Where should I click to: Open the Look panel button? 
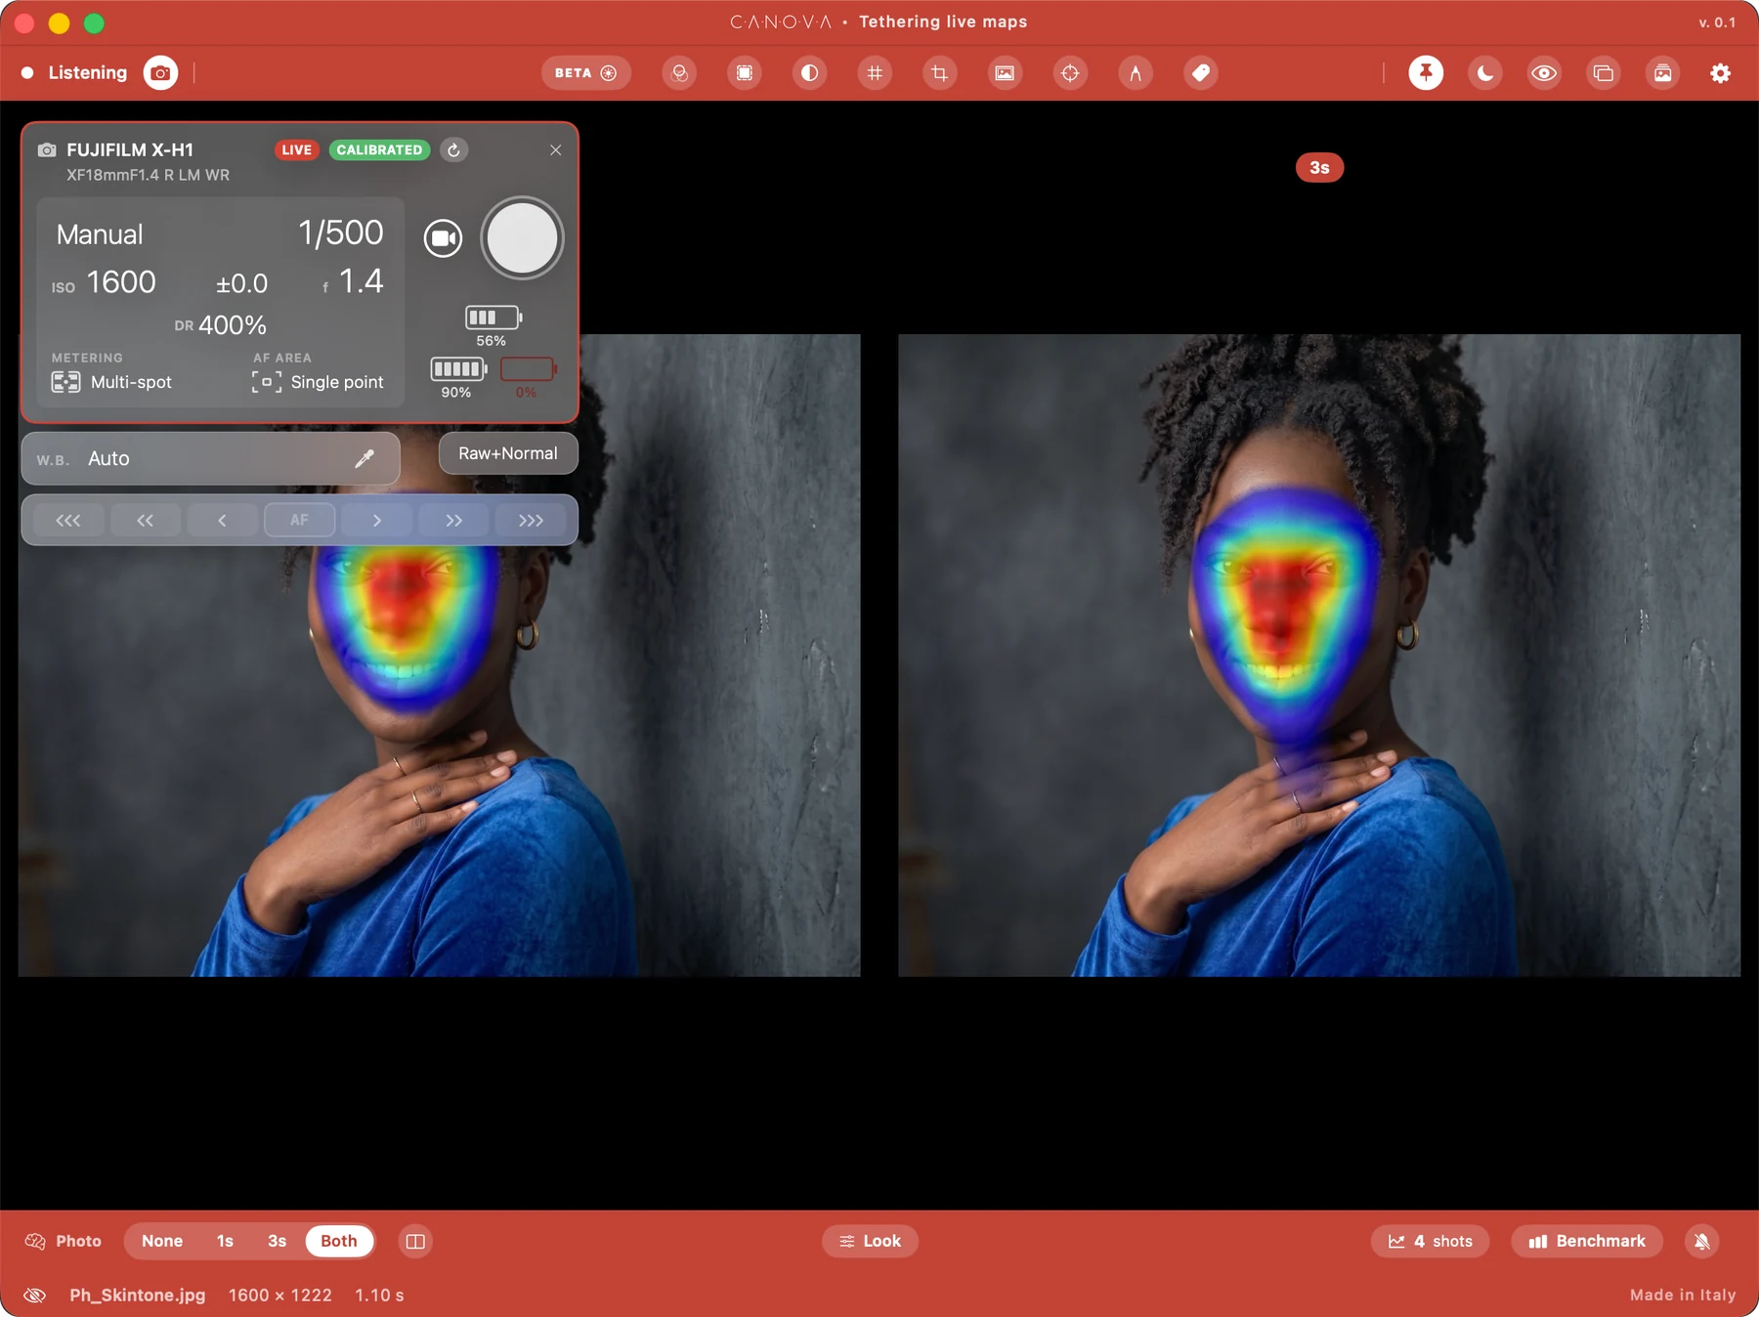coord(870,1241)
